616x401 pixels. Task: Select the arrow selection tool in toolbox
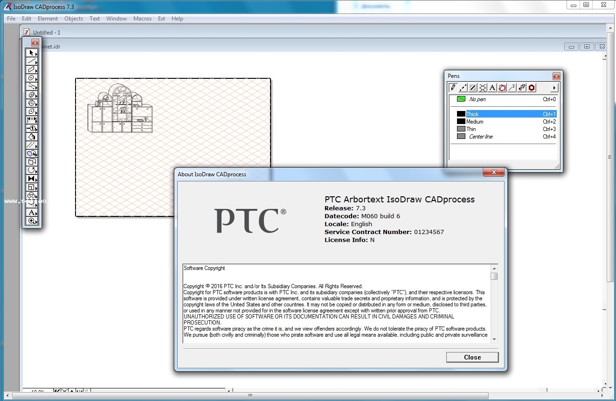pyautogui.click(x=32, y=53)
